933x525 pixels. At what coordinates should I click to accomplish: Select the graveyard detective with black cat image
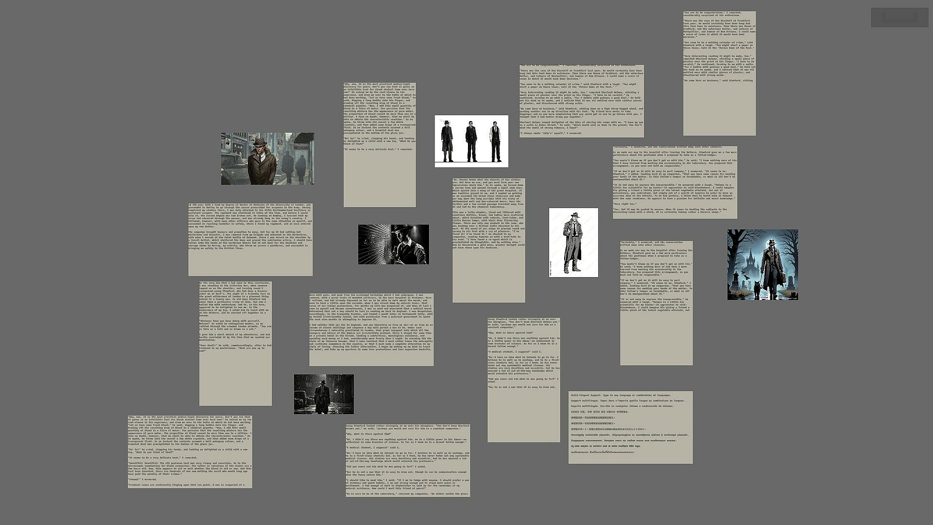[762, 264]
